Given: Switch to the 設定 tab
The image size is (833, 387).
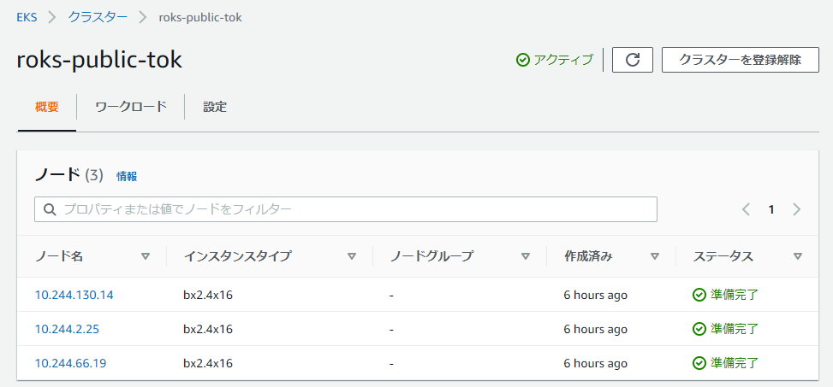Looking at the screenshot, I should pos(215,107).
